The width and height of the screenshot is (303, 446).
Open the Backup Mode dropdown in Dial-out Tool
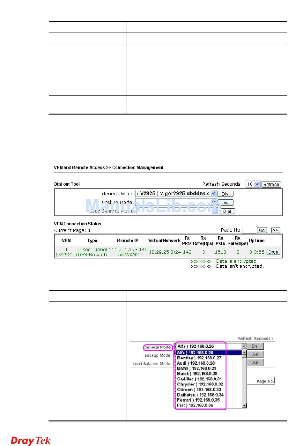click(176, 202)
